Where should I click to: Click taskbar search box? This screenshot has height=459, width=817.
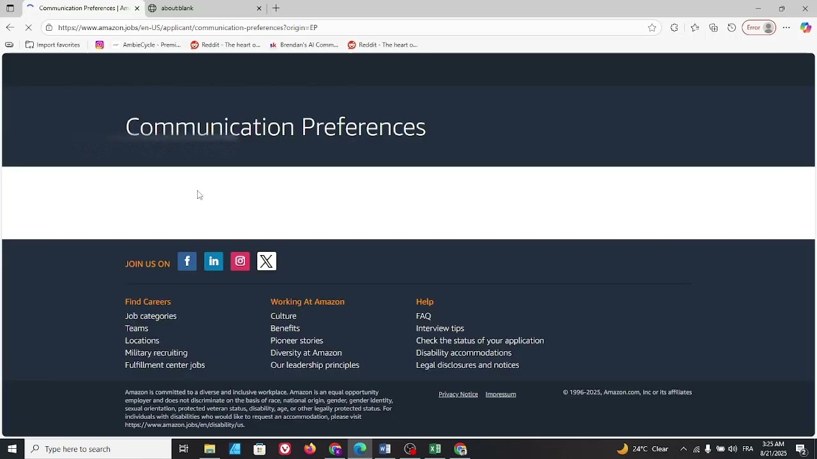(98, 449)
